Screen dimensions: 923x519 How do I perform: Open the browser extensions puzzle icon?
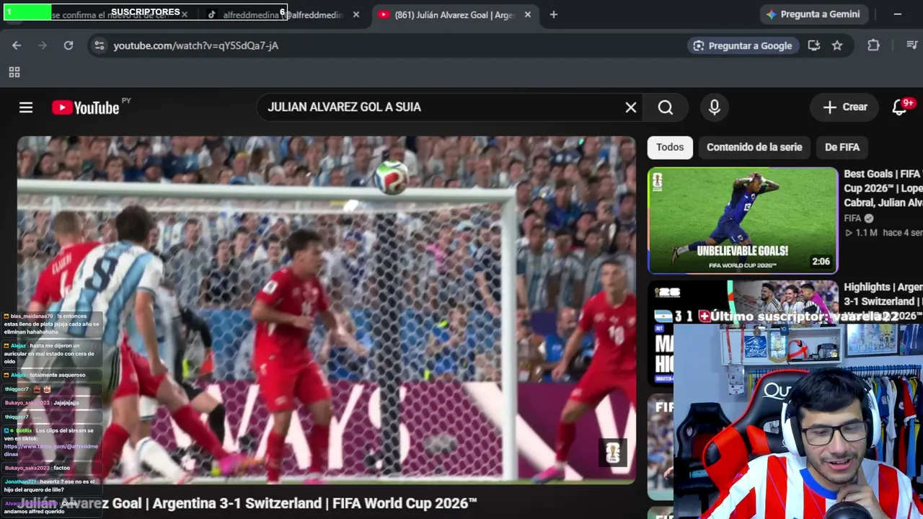873,45
